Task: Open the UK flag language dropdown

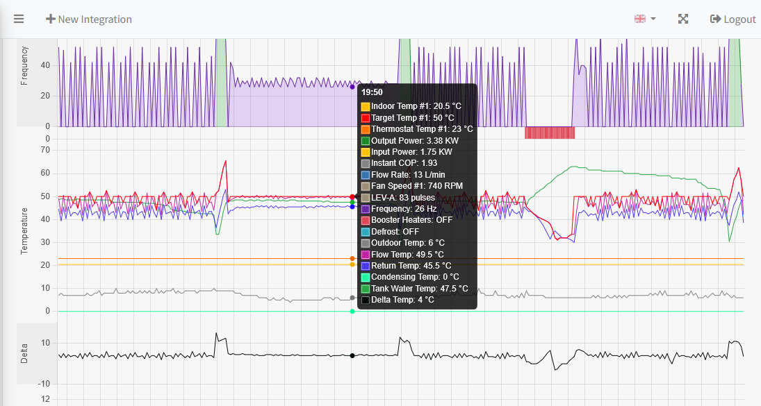Action: click(644, 19)
